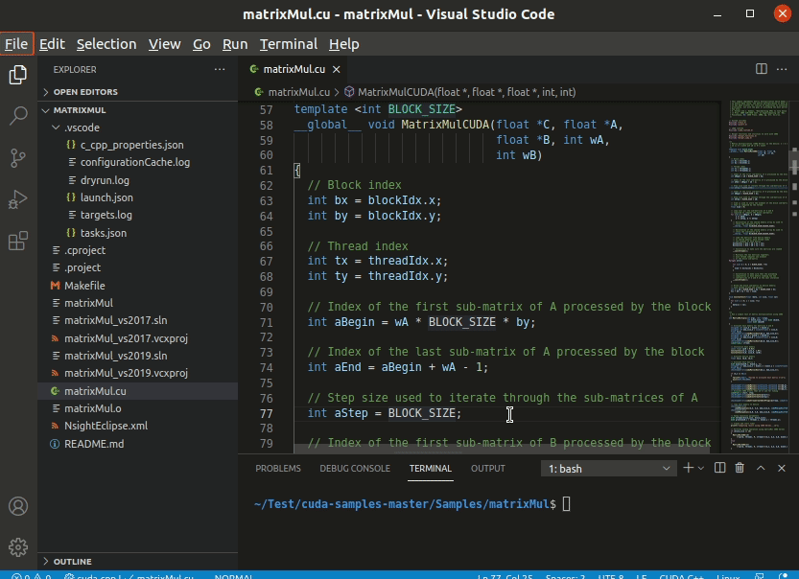This screenshot has height=579, width=799.
Task: Open the Search view in activity bar
Action: click(18, 116)
